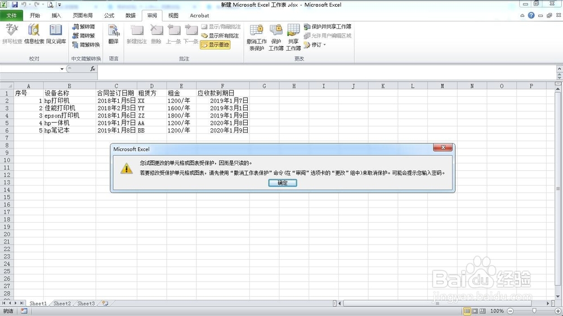Click the 删除 comment icon
Viewport: 563px width, 316px height.
[156, 34]
